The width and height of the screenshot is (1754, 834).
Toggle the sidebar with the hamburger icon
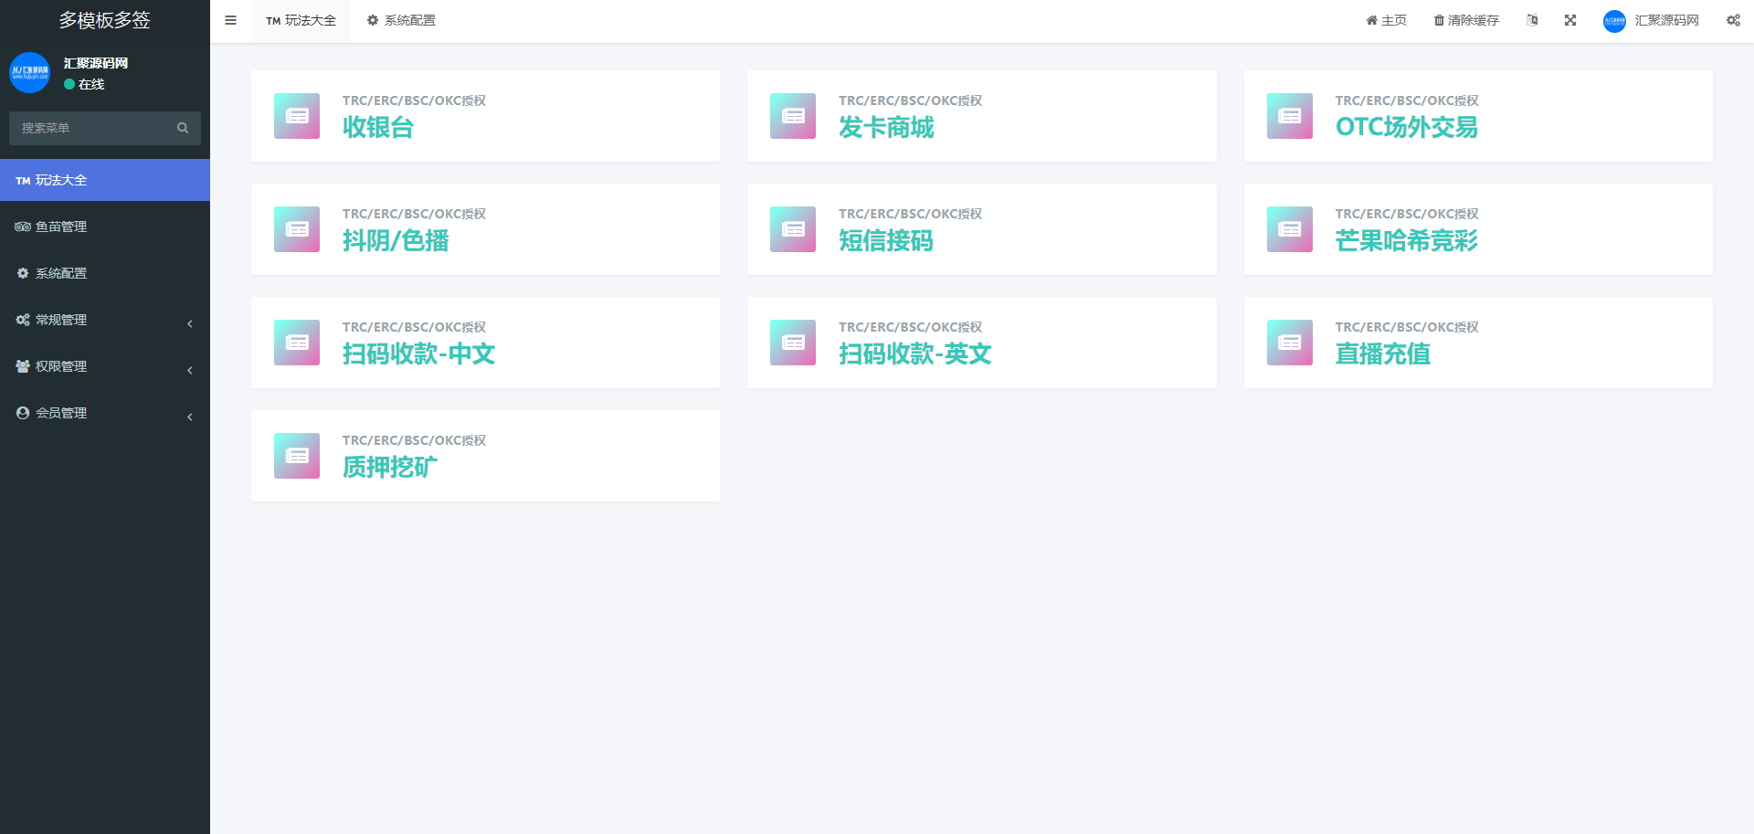click(231, 20)
